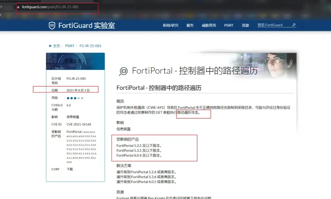Click the FortiGuard shield logo icon
The height and width of the screenshot is (199, 331).
pyautogui.click(x=52, y=26)
